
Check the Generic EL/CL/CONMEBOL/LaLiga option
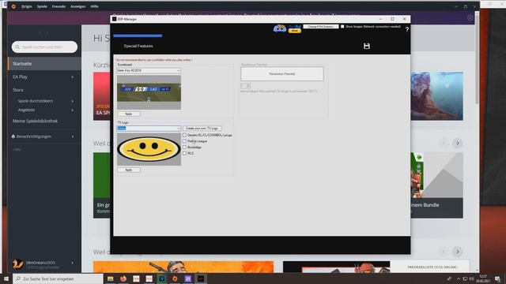click(x=184, y=135)
